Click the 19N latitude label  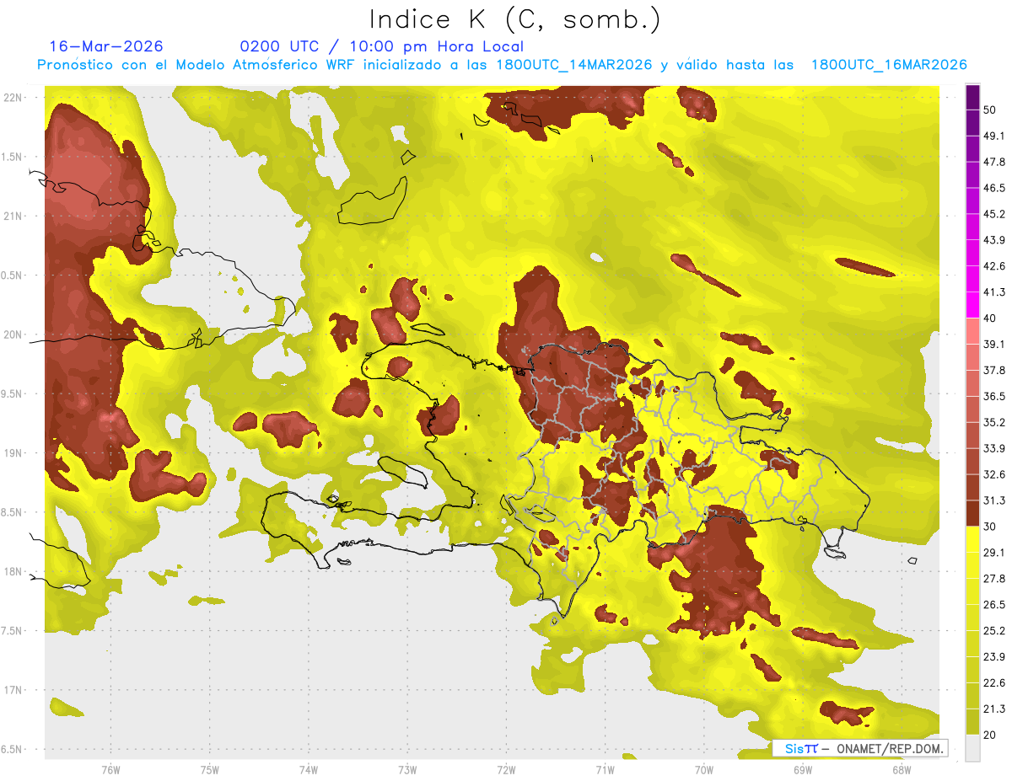pos(12,453)
